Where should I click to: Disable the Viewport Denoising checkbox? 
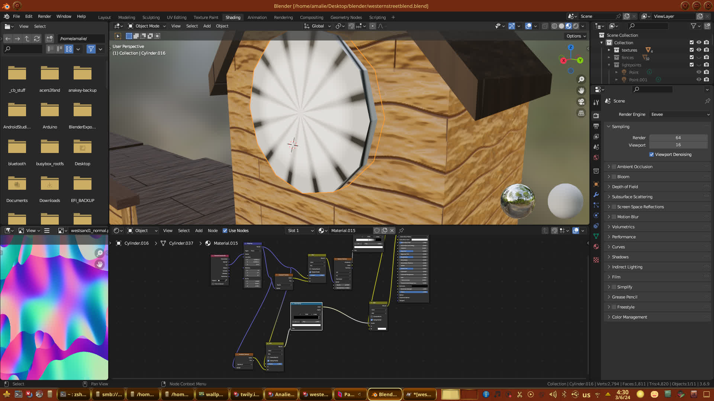pos(652,154)
